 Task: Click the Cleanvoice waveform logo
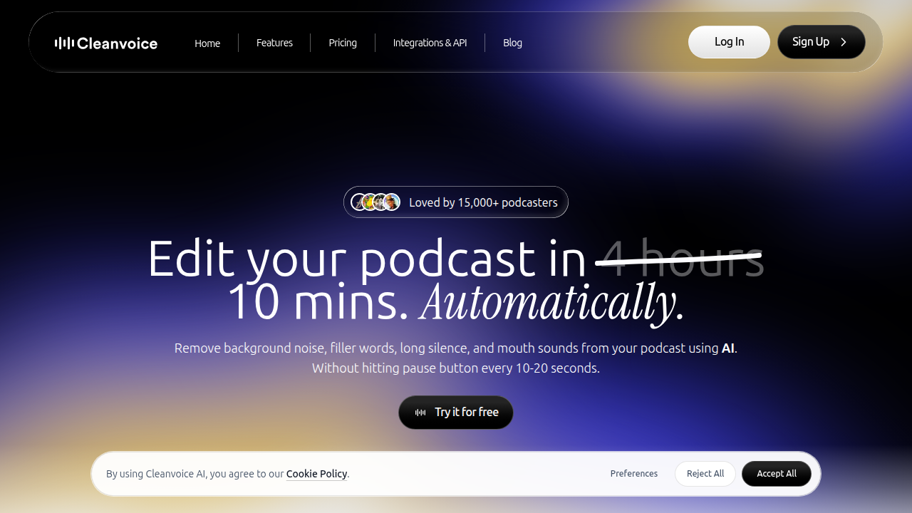pyautogui.click(x=64, y=43)
